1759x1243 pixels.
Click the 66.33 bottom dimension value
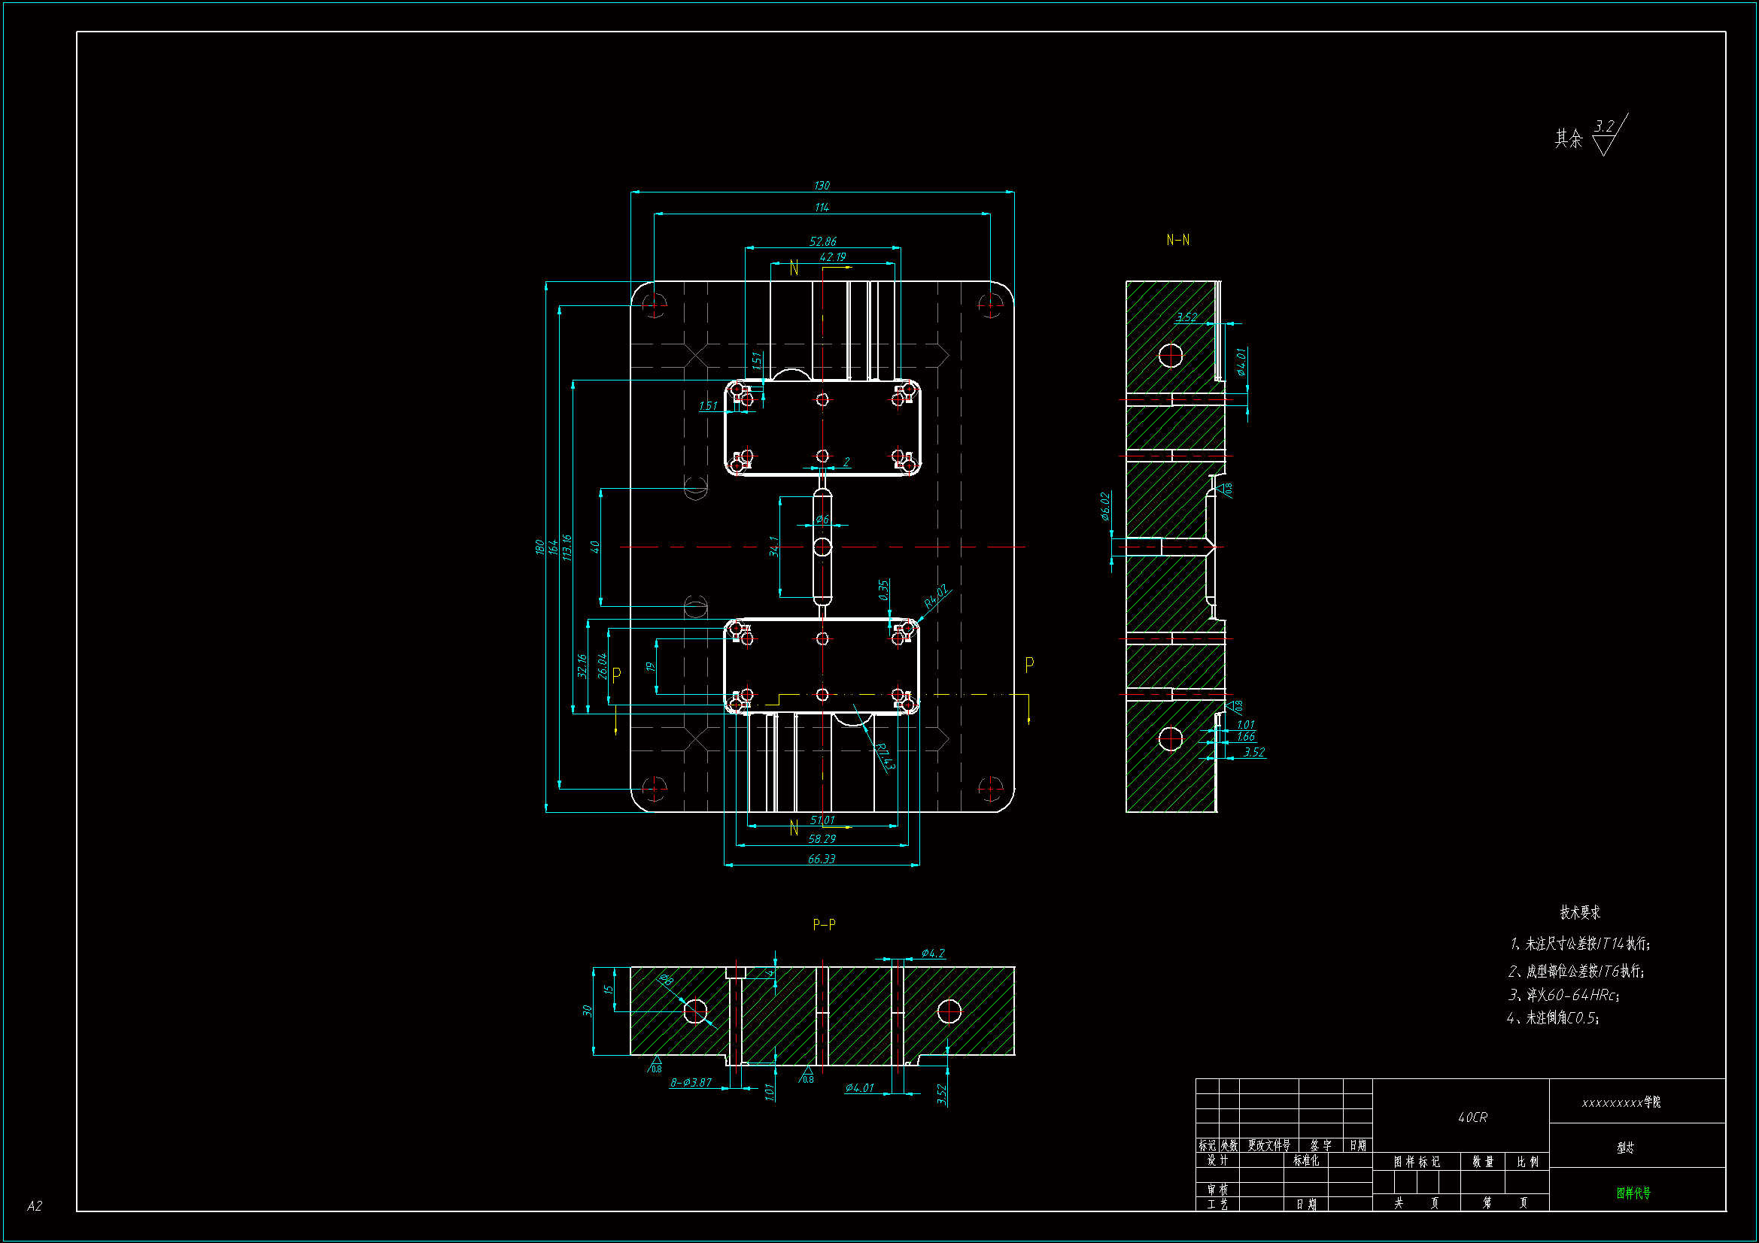(x=822, y=859)
